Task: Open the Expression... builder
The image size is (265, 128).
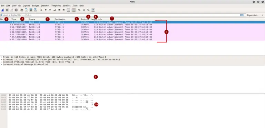Action: pyautogui.click(x=253, y=15)
